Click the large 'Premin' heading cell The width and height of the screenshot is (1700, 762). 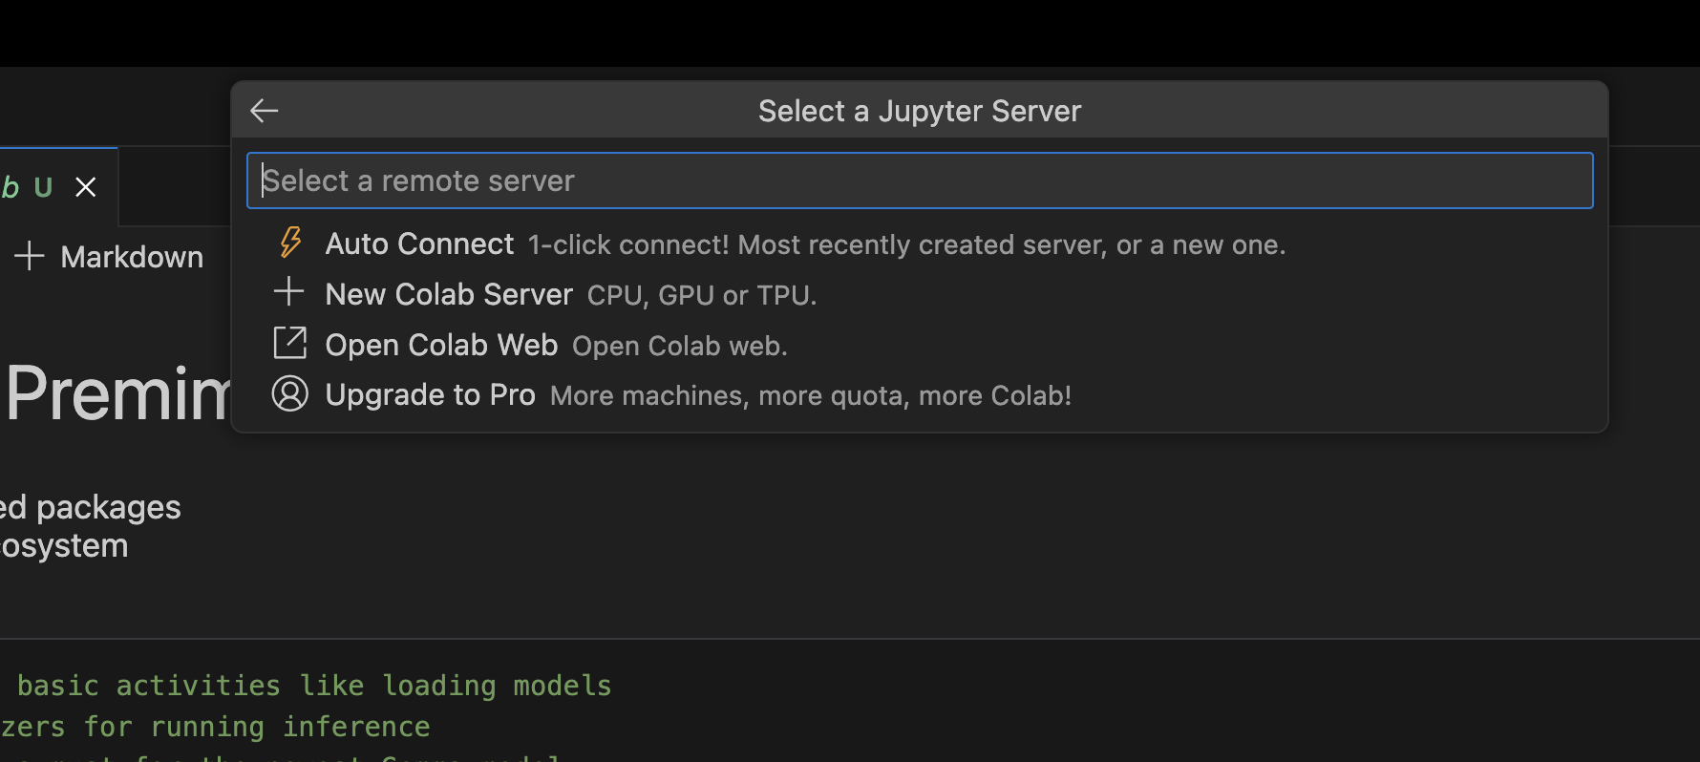click(117, 393)
